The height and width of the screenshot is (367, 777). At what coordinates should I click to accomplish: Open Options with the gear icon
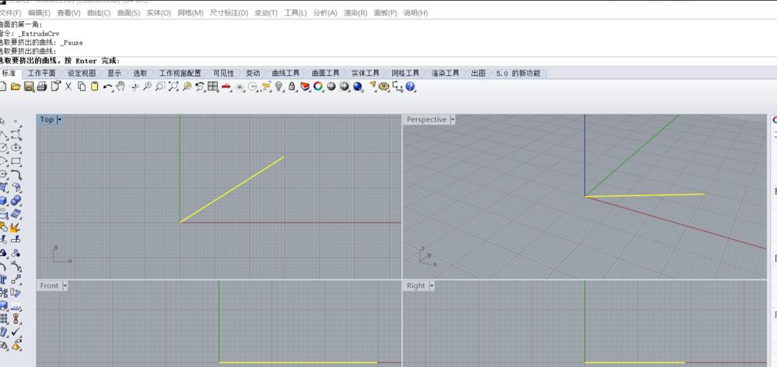[384, 86]
